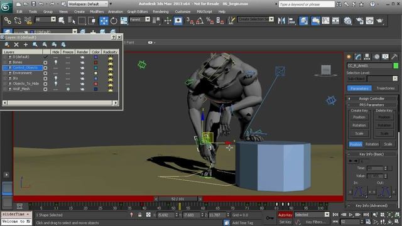402x226 pixels.
Task: Toggle Angle Snap in toolbar
Action: (x=200, y=21)
